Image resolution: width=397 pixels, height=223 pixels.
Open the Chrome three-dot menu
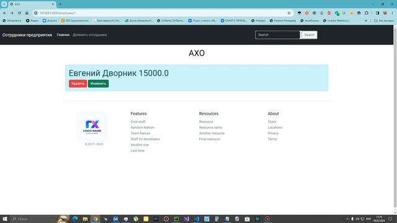[x=393, y=13]
